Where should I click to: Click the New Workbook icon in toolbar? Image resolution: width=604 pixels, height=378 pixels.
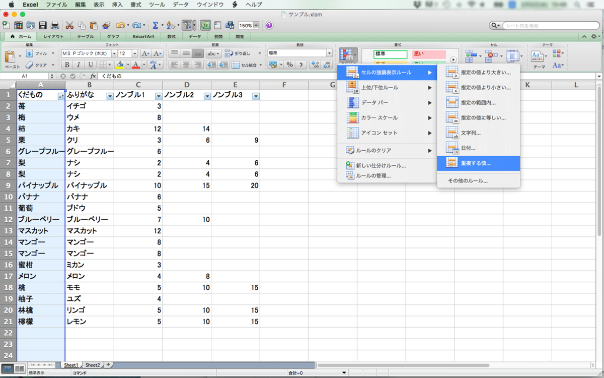6,25
